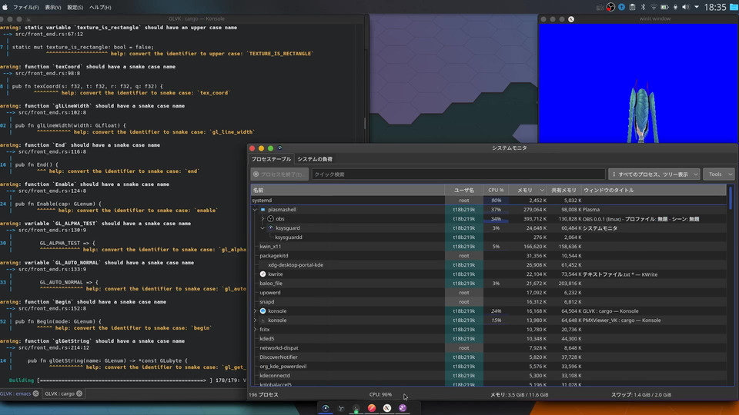Open the Wi-Fi network tray icon
Viewport: 739px width, 415px height.
click(x=654, y=7)
